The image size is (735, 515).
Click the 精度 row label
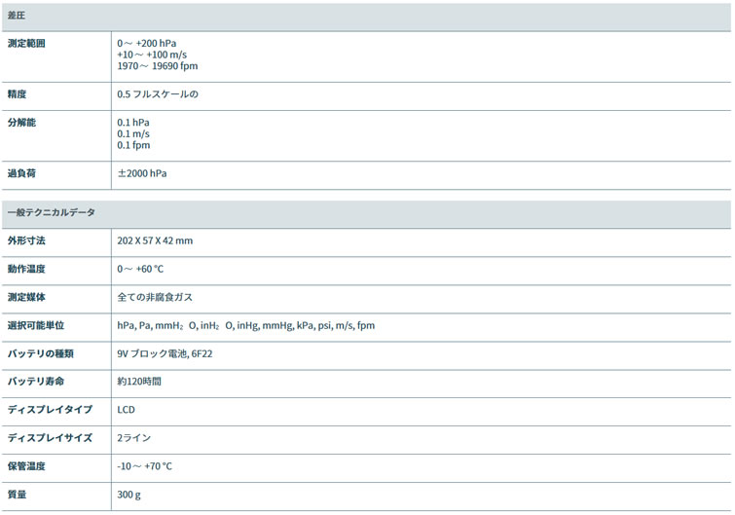pyautogui.click(x=17, y=94)
